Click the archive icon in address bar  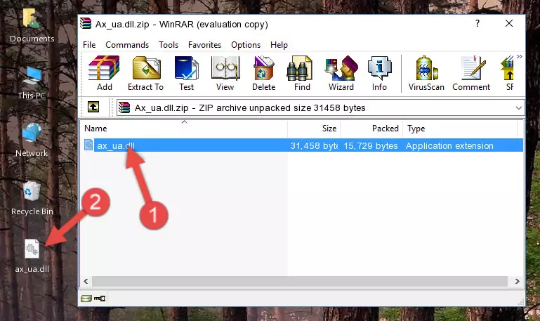(x=124, y=107)
